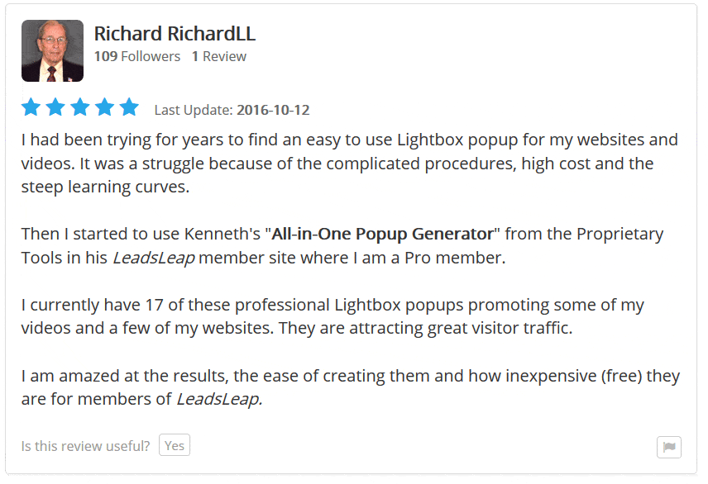
Task: View the 109 Followers list
Action: (x=136, y=56)
